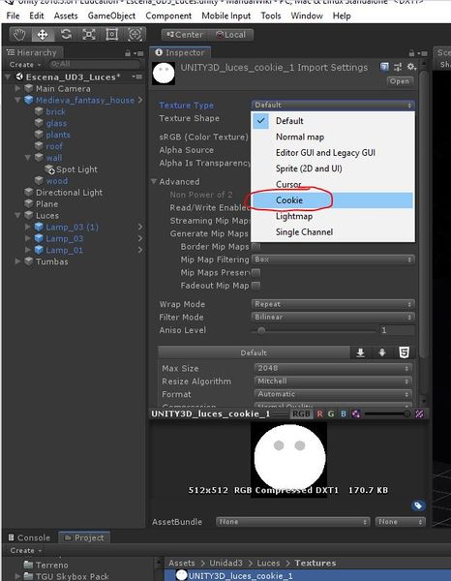Viewport: 451px width, 581px height.
Task: Toggle the Border Mip Maps checkbox
Action: pos(256,246)
